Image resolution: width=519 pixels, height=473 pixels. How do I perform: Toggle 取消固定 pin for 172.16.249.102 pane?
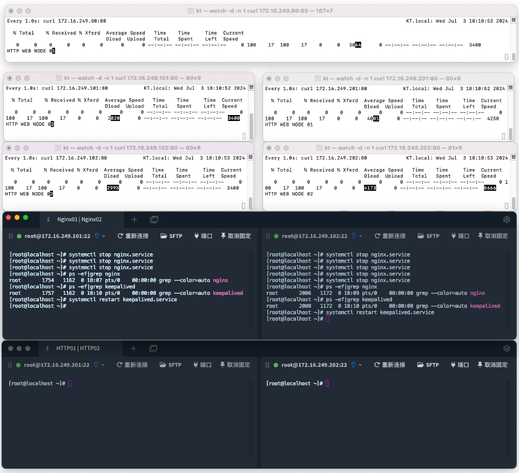(493, 236)
